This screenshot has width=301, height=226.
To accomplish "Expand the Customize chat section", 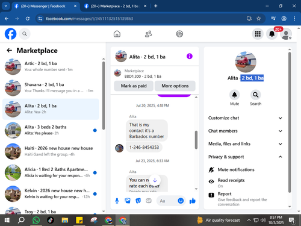I will [x=245, y=118].
